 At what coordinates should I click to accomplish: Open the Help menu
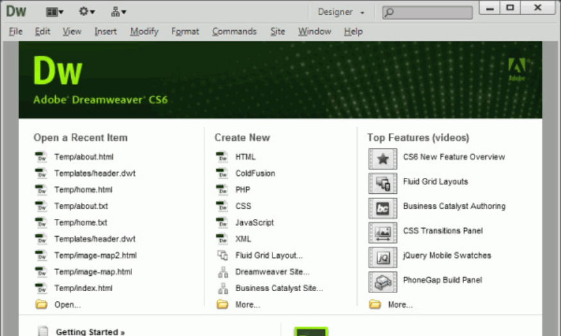pos(353,31)
